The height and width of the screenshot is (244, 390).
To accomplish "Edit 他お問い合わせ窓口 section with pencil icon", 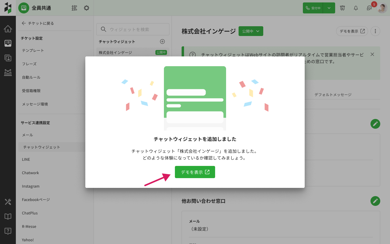I will (375, 201).
